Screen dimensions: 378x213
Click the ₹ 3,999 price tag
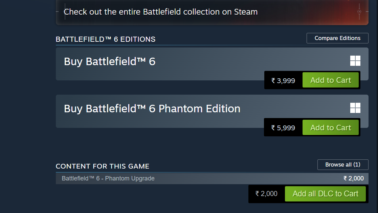[x=283, y=81]
